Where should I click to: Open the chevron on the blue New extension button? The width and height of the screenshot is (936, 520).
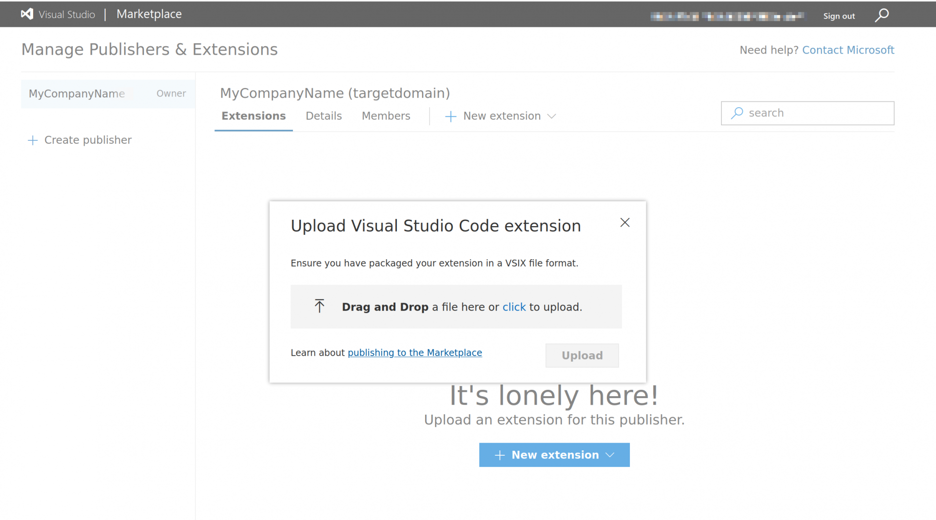[x=610, y=455]
